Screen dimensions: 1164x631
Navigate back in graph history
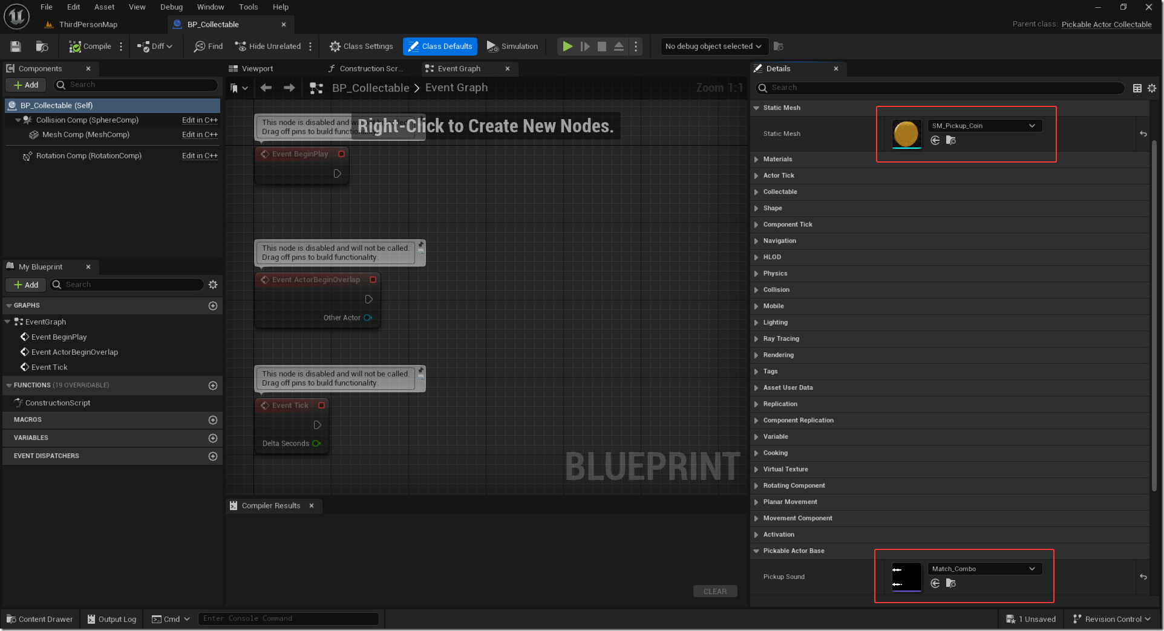[x=266, y=88]
